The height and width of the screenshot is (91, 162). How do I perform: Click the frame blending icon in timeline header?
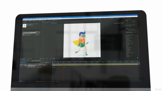(x=47, y=62)
